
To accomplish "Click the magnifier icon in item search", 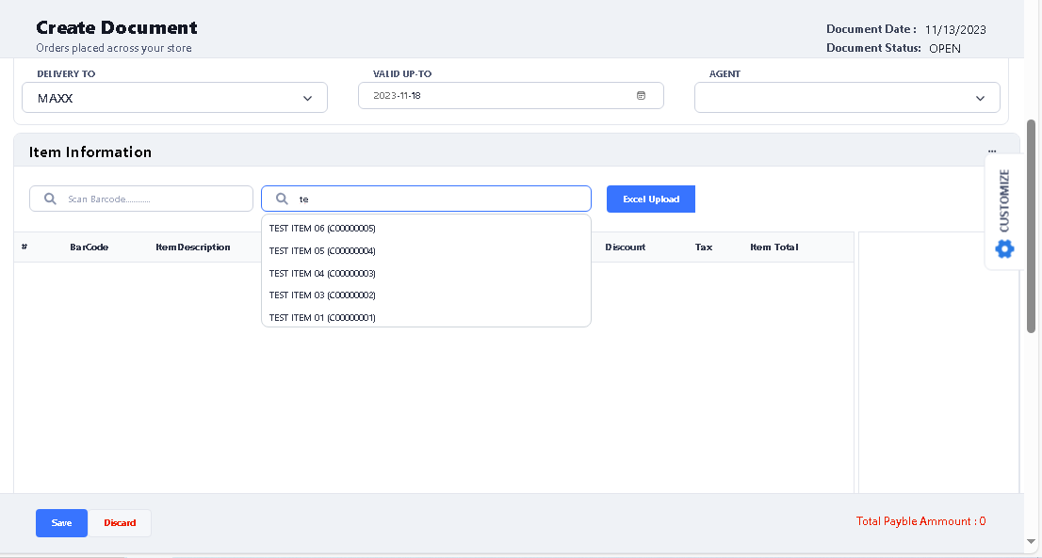I will click(282, 199).
